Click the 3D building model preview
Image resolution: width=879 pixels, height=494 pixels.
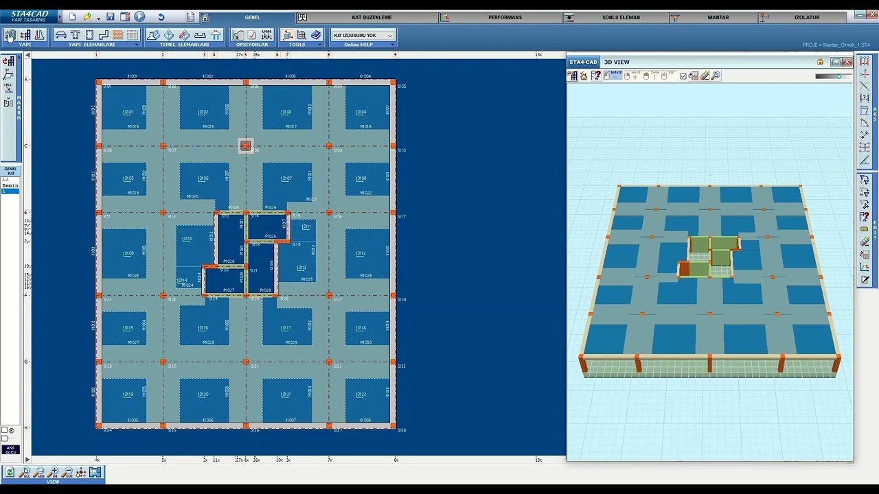(x=710, y=281)
